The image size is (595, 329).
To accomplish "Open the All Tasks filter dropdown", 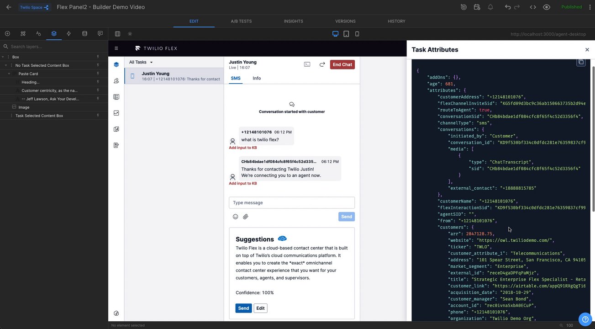I will pyautogui.click(x=141, y=62).
